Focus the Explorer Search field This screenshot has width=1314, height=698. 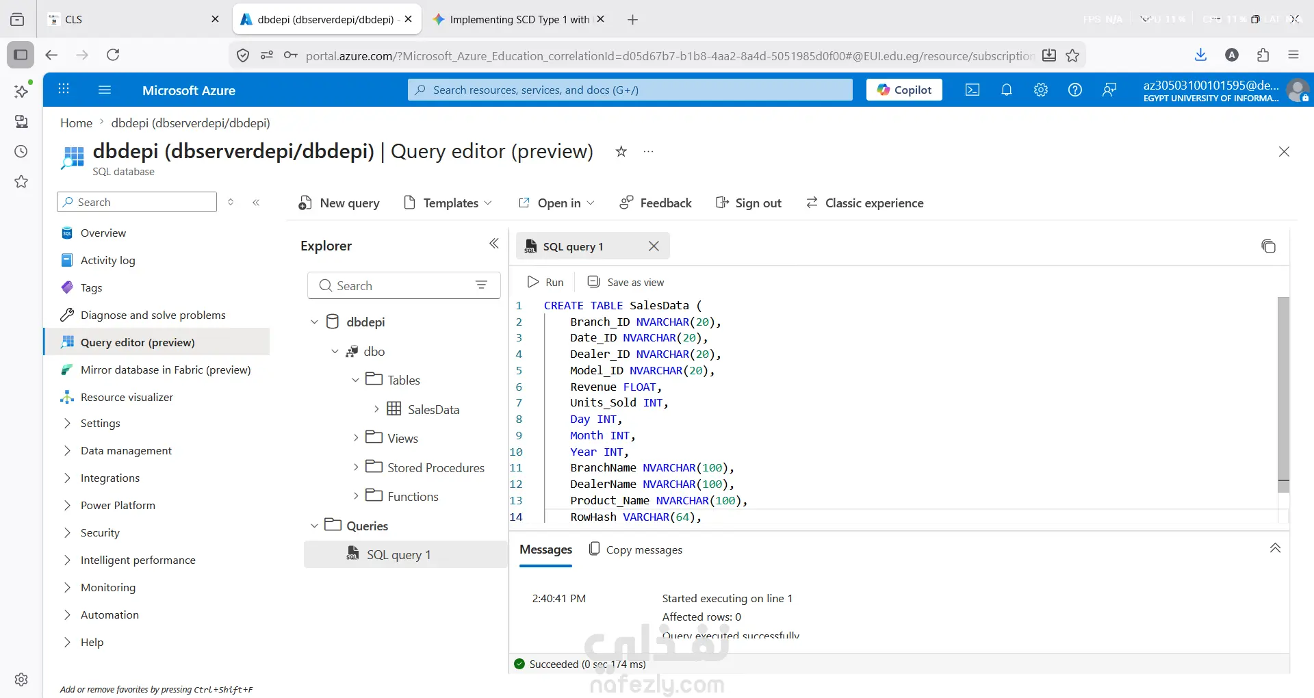404,285
